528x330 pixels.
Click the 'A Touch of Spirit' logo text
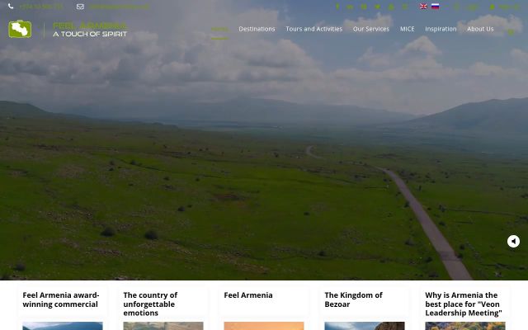point(90,34)
